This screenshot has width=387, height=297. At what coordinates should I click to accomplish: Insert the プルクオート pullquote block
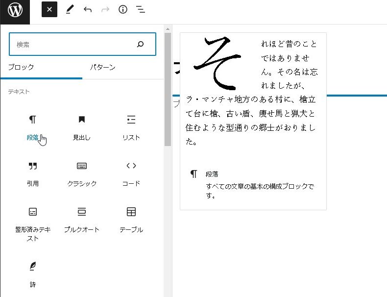[82, 220]
